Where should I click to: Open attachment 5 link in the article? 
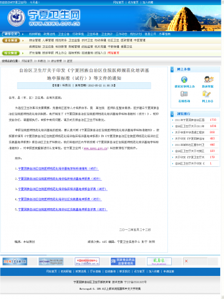(x=63, y=209)
